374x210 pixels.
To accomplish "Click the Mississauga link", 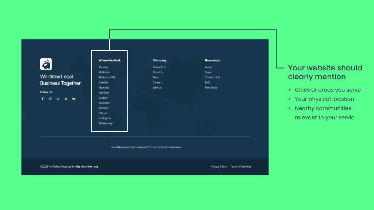I will point(106,123).
